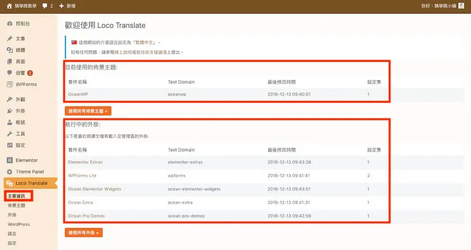Viewport: 471px width, 250px height.
Task: Click the 帳號 users icon
Action: point(10,122)
